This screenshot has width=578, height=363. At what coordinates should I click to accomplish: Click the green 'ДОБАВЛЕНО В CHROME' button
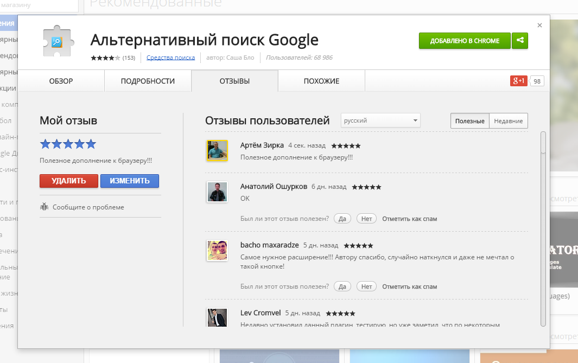pos(465,41)
